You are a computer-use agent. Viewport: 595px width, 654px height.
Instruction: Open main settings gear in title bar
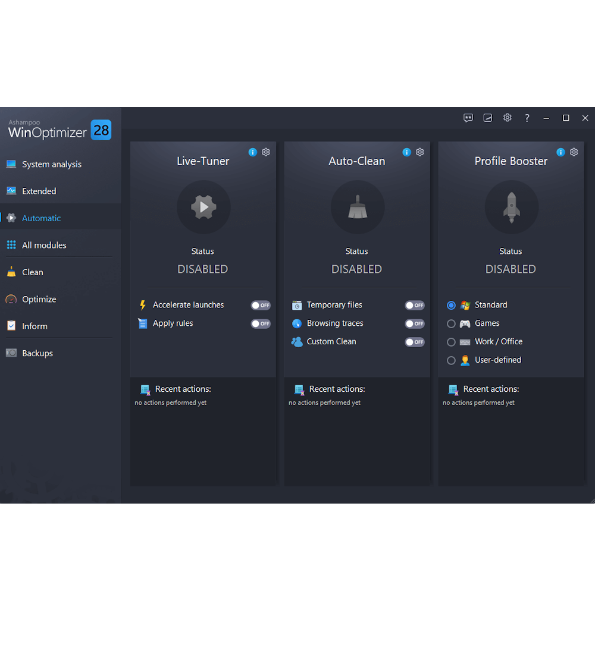507,118
